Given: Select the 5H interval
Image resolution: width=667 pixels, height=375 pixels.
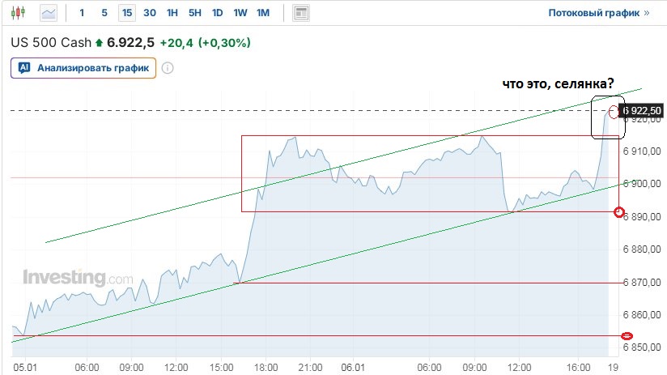Looking at the screenshot, I should [x=195, y=13].
